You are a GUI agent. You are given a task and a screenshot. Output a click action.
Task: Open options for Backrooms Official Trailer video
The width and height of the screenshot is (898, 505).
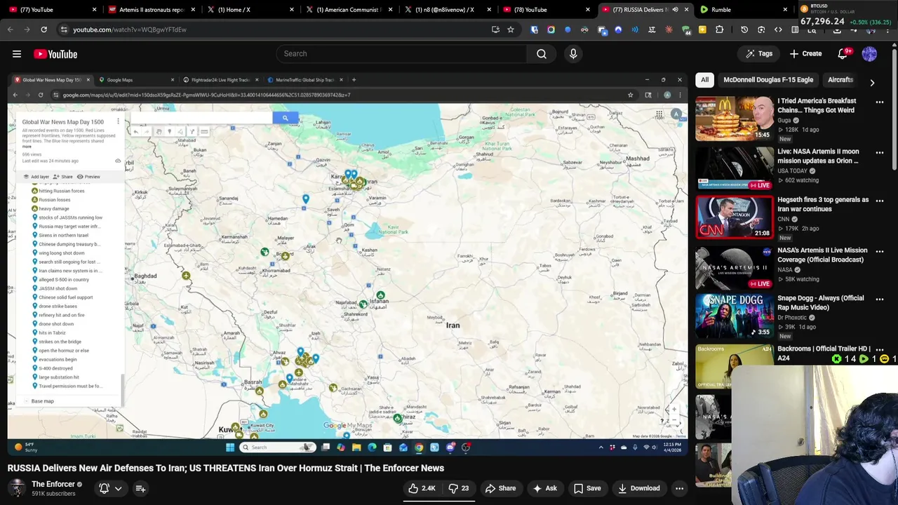[880, 349]
